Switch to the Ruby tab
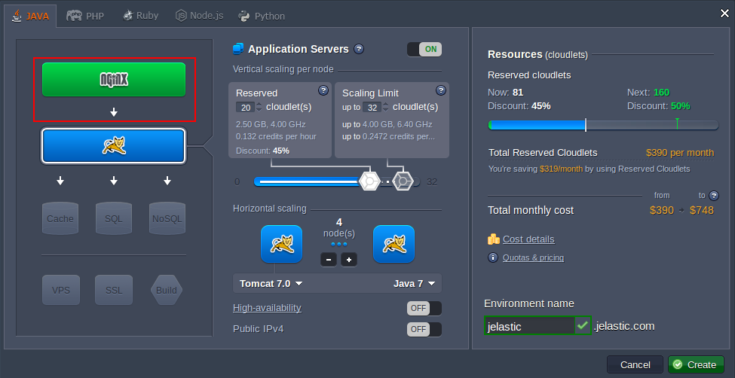The width and height of the screenshot is (735, 378). (141, 16)
